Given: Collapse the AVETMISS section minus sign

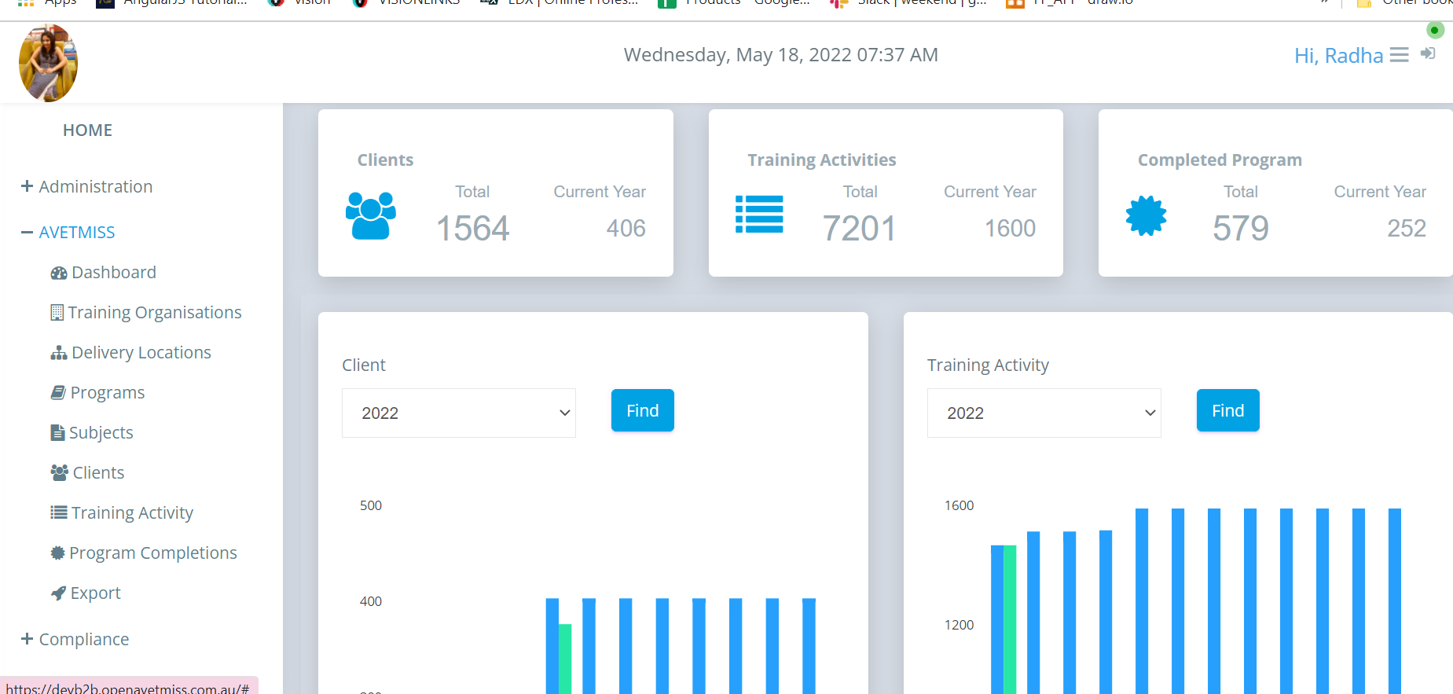Looking at the screenshot, I should (27, 233).
